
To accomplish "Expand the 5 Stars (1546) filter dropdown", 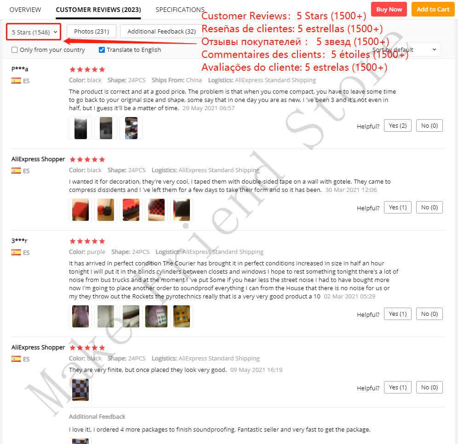I will (x=34, y=32).
